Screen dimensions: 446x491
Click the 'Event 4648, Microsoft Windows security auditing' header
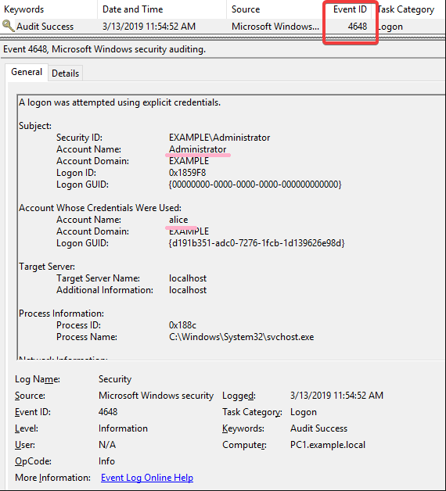104,49
